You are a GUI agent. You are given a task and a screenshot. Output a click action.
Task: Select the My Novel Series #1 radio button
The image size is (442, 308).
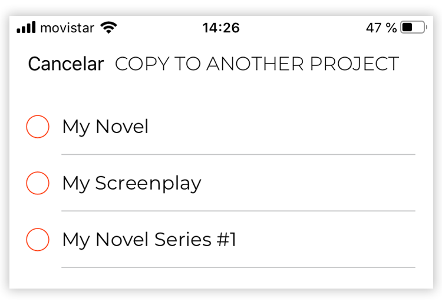(38, 239)
